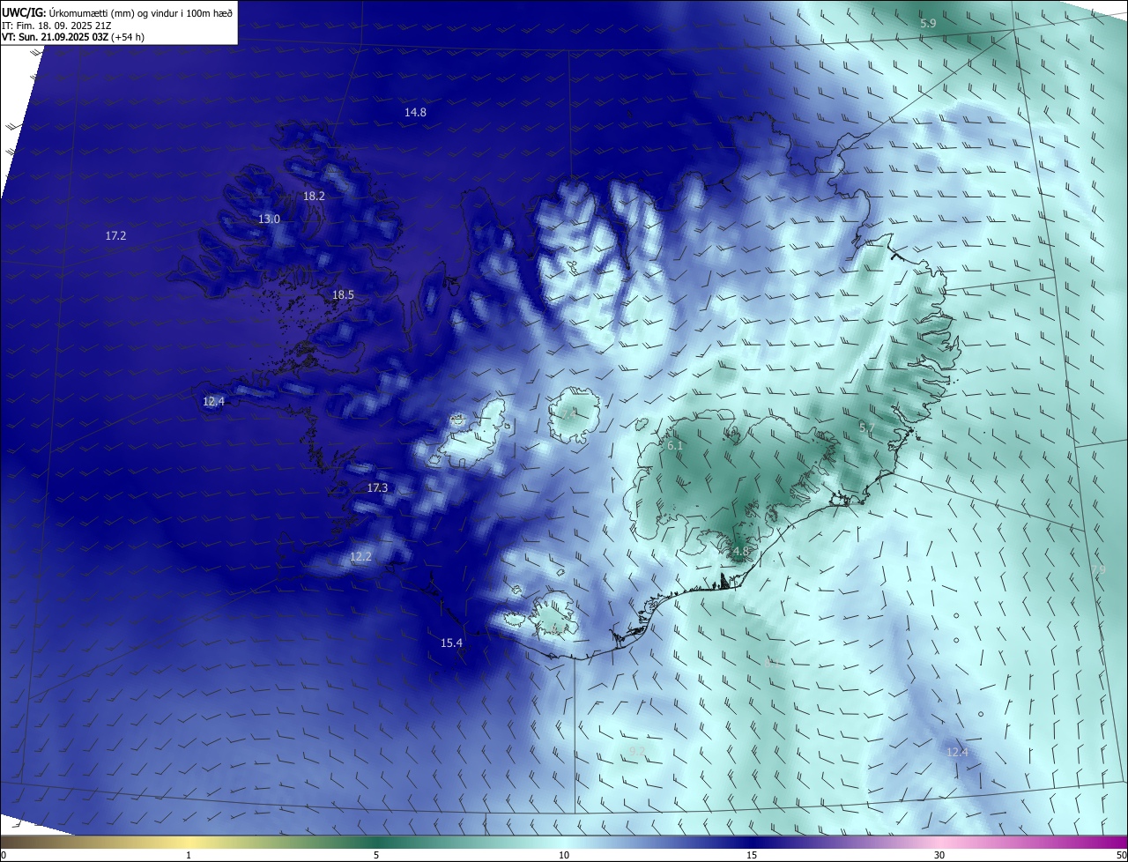Click the 6.1 value on the large glacier
The height and width of the screenshot is (862, 1128).
pos(675,447)
